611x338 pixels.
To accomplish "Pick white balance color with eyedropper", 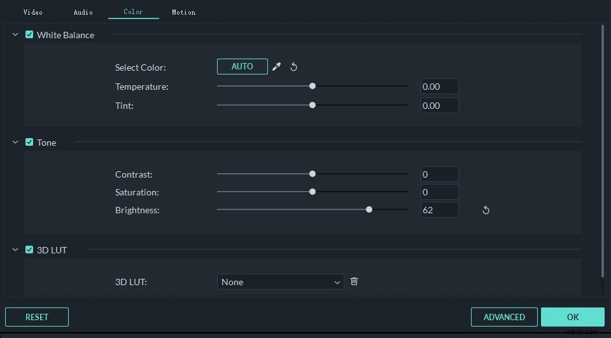I will (x=277, y=67).
